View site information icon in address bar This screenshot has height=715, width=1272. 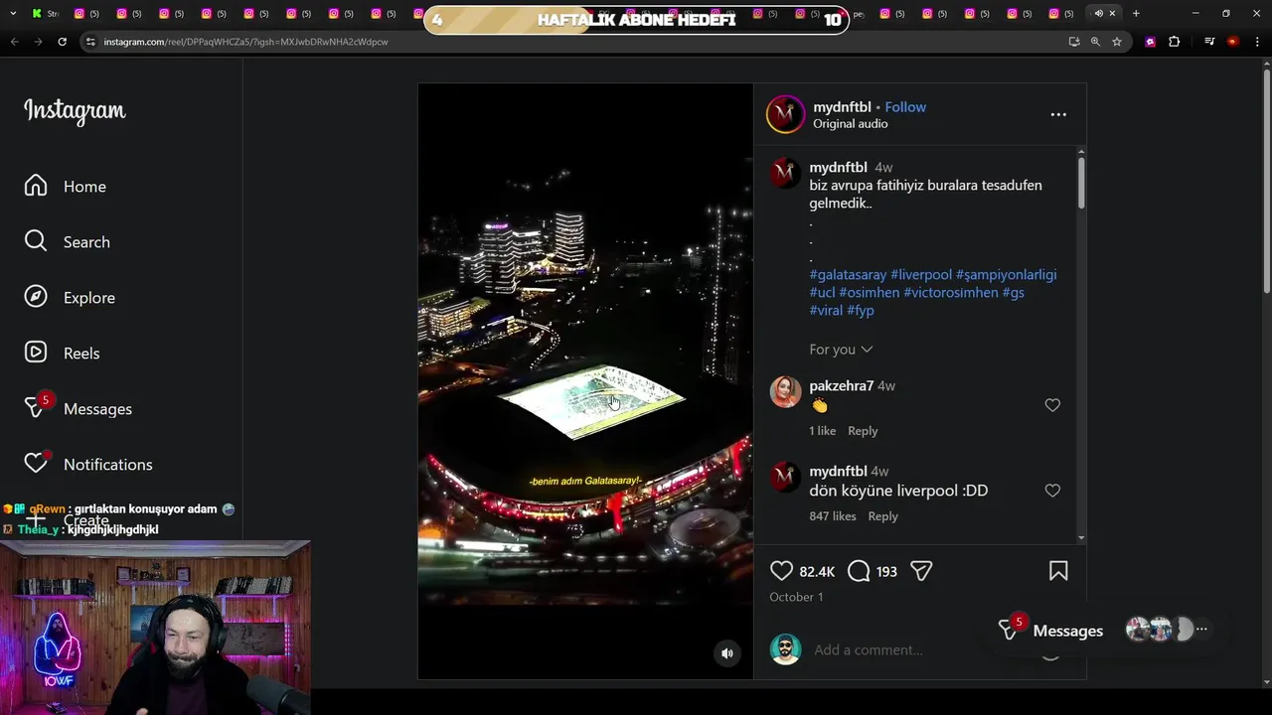tap(90, 42)
